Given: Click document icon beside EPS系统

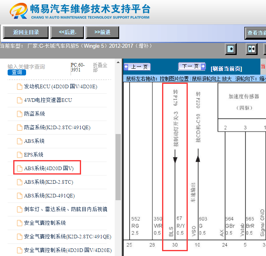Looking at the screenshot, I should click(x=20, y=155).
